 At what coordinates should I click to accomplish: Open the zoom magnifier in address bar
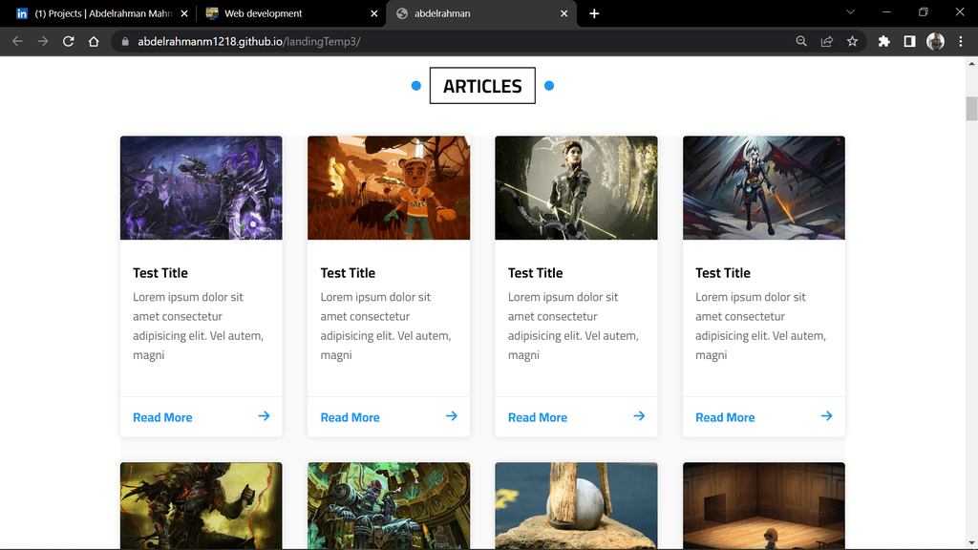[x=801, y=41]
